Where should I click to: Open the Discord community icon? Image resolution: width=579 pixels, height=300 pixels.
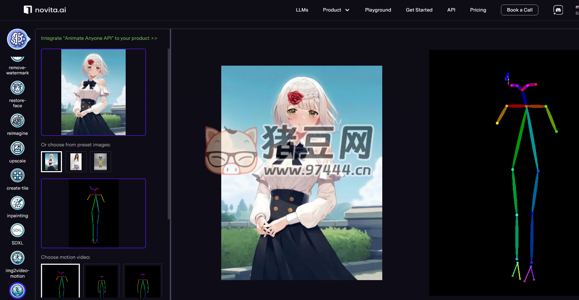click(x=558, y=10)
